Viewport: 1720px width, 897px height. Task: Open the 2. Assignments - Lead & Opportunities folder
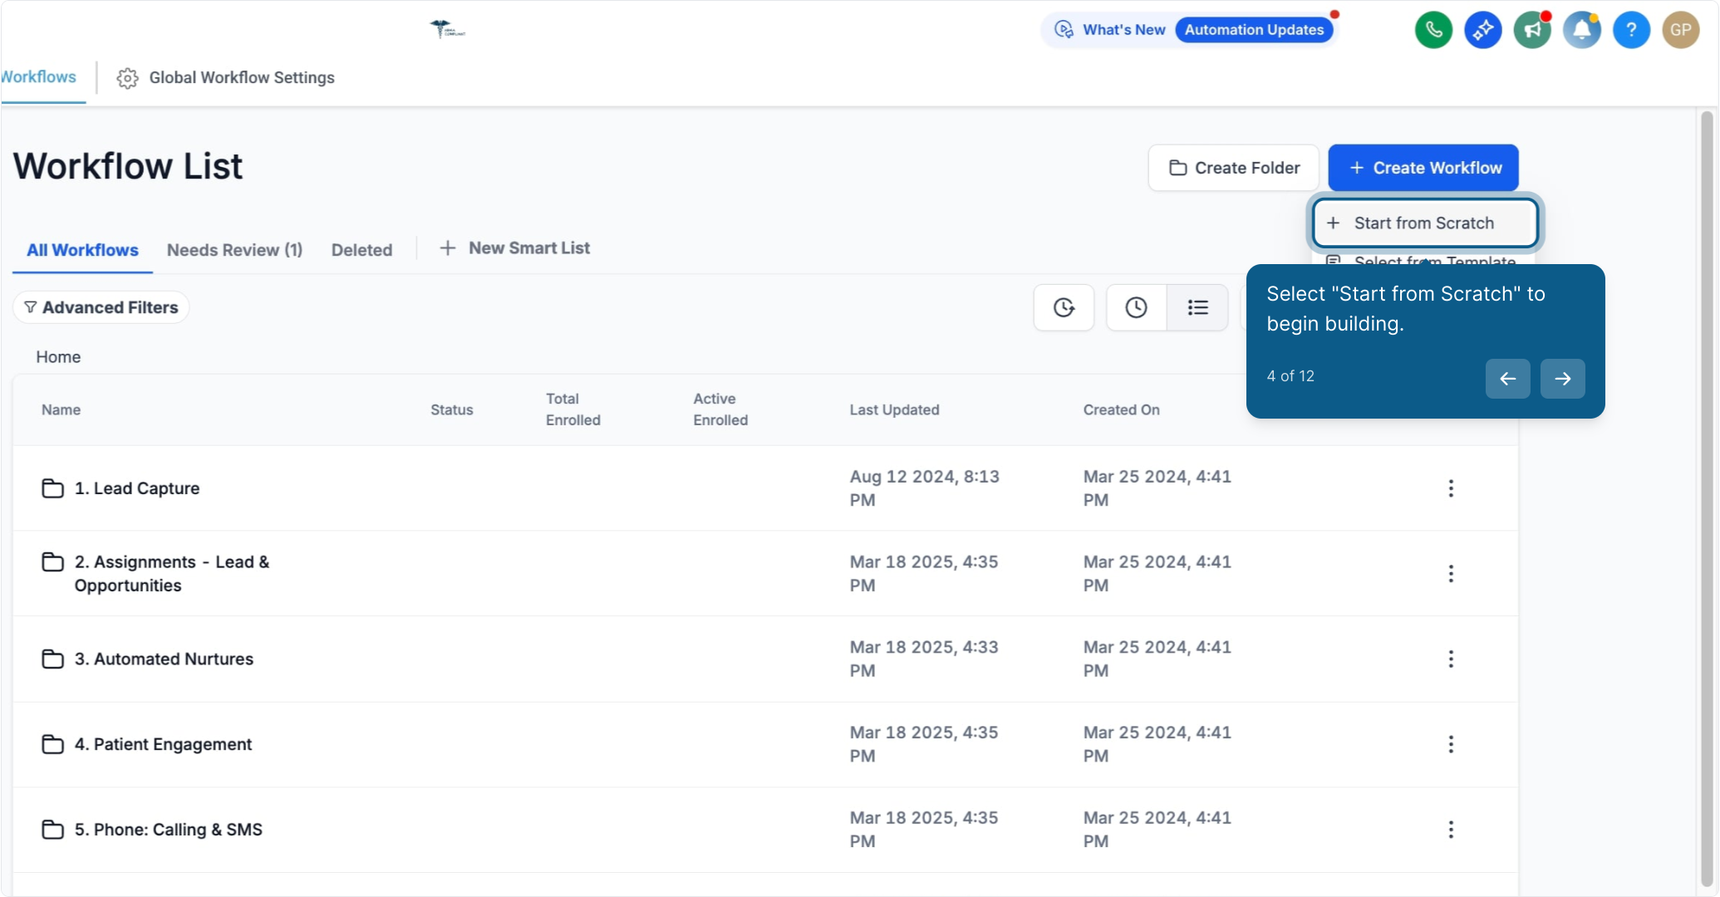point(172,574)
